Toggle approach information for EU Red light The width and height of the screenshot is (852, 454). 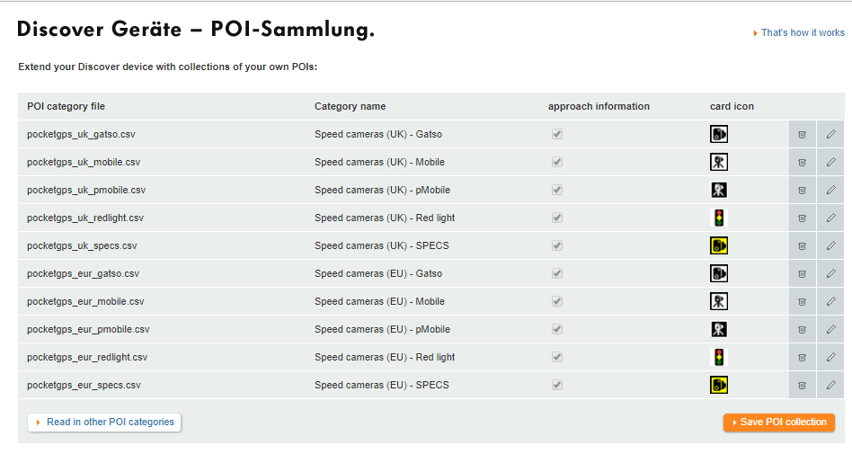point(557,357)
